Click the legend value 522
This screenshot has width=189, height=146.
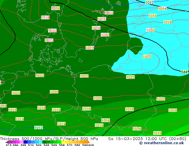38,145
